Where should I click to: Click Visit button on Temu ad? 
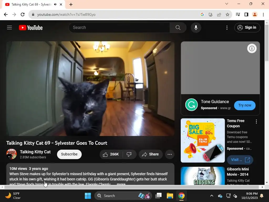coord(240,160)
